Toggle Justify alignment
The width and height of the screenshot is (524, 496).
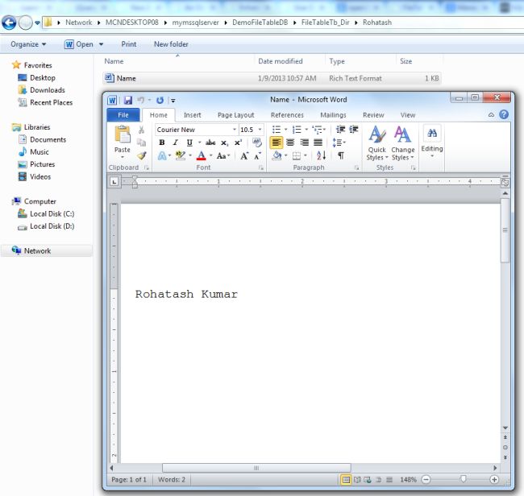coord(318,143)
